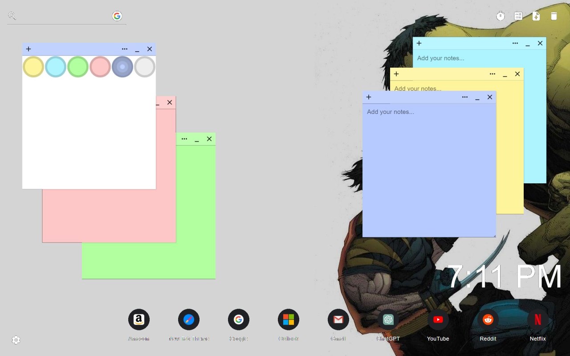Open the New tab theme shortcut

click(189, 320)
